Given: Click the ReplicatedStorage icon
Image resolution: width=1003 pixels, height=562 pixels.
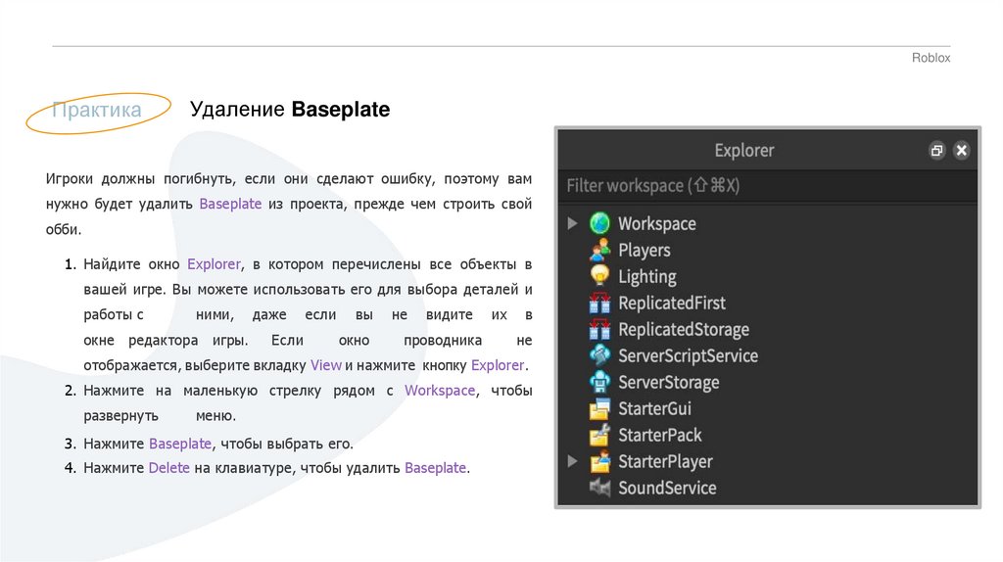Looking at the screenshot, I should (x=599, y=329).
